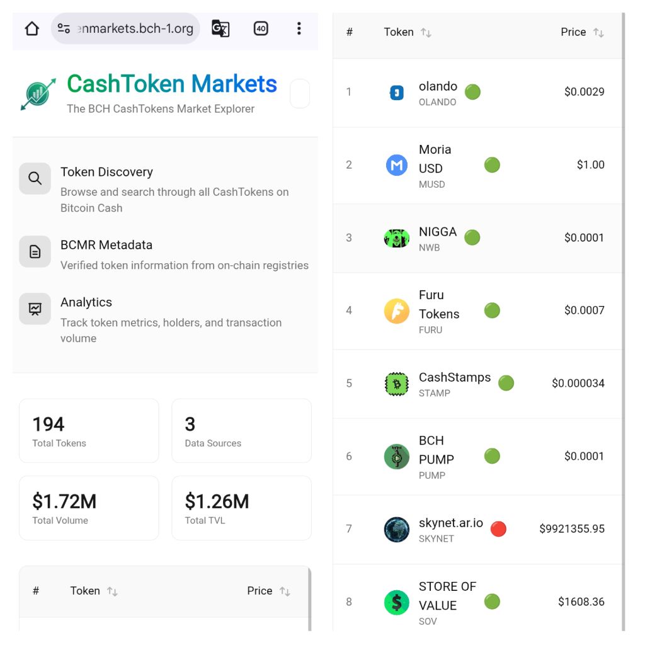The image size is (645, 645).
Task: Select the Total Tokens stat card
Action: pyautogui.click(x=89, y=431)
